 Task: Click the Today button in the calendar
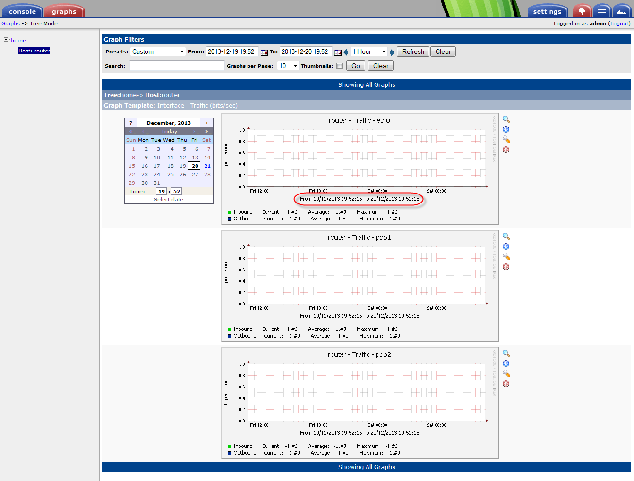click(169, 131)
